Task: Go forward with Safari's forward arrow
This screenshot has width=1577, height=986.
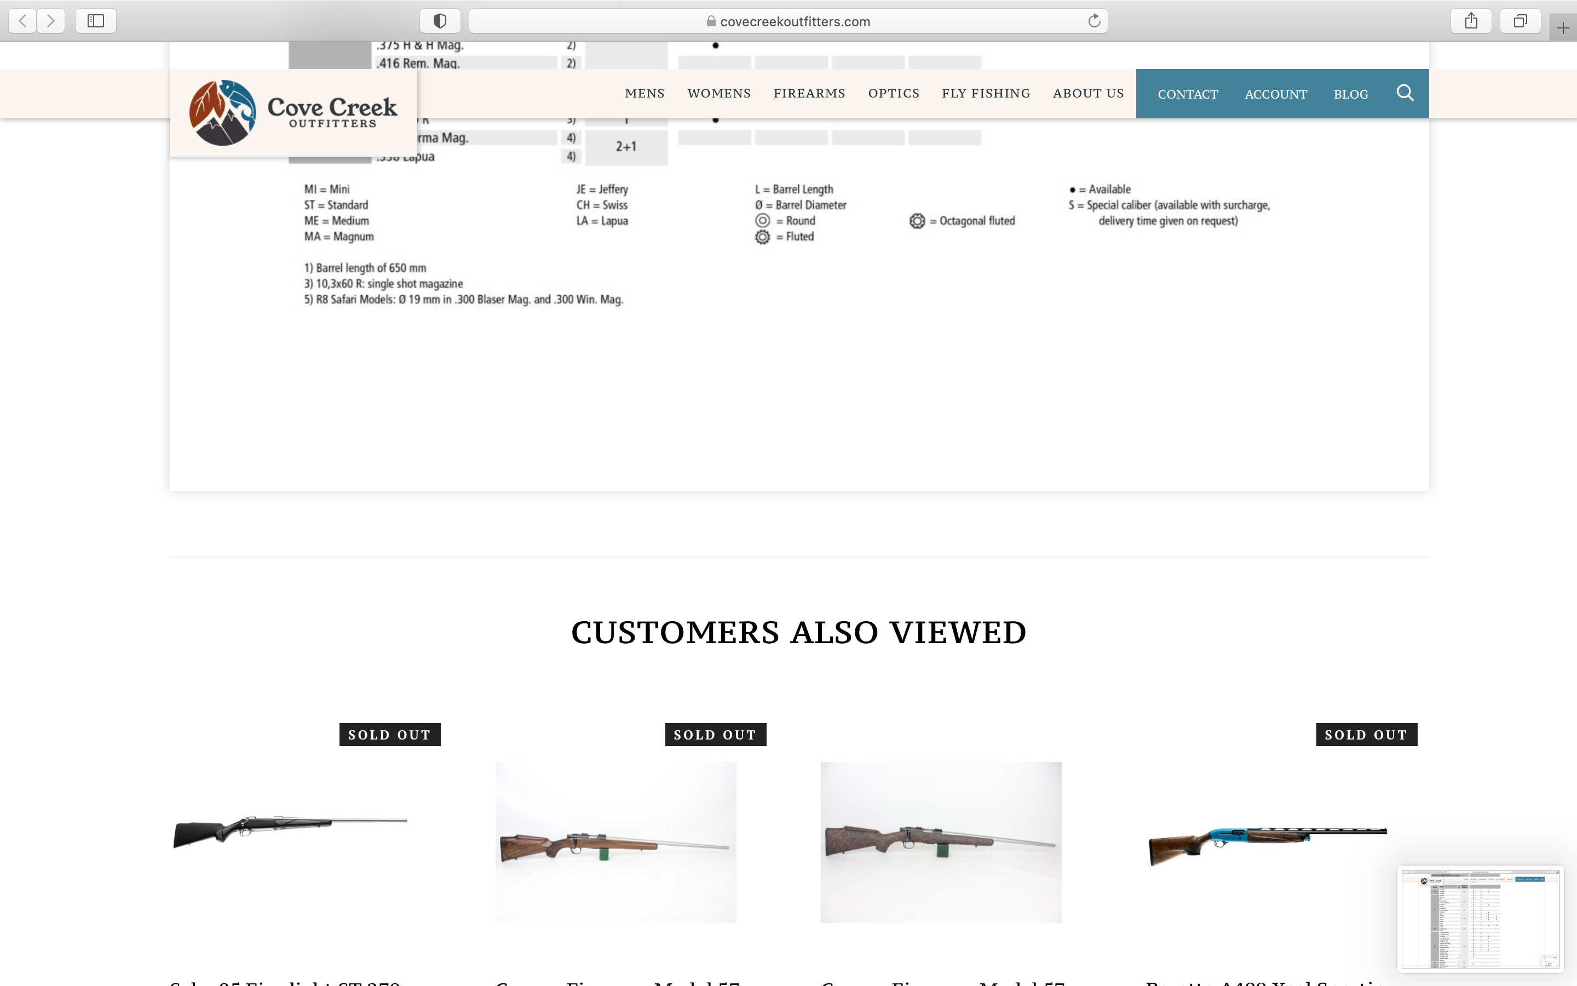Action: tap(51, 21)
